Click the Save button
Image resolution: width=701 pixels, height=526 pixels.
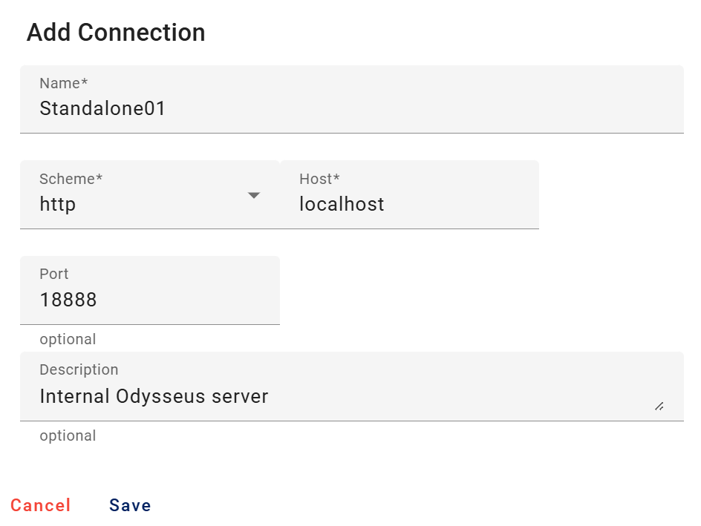tap(130, 506)
